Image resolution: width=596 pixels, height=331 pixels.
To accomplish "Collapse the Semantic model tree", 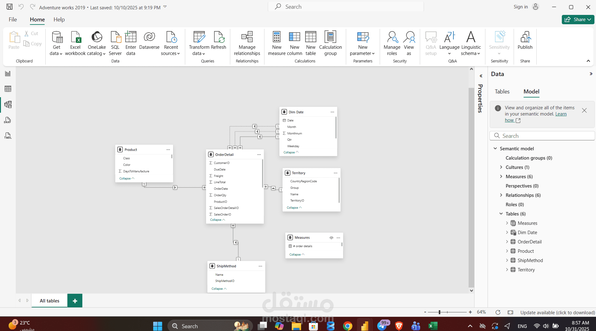I will point(495,148).
